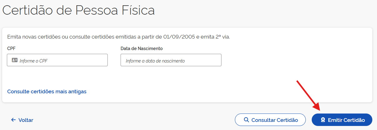Click the magnifier icon on Consultar Certidão
Image resolution: width=377 pixels, height=130 pixels.
click(246, 120)
